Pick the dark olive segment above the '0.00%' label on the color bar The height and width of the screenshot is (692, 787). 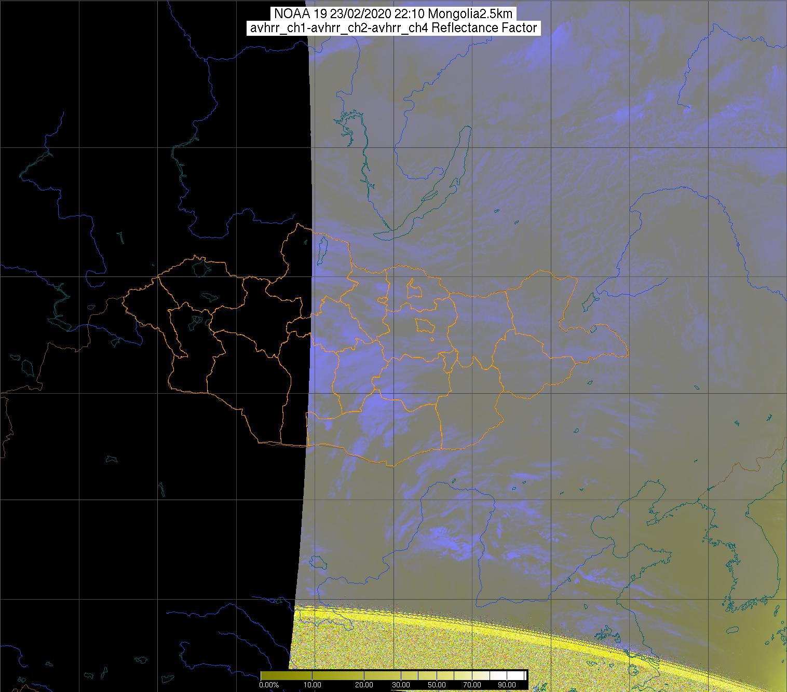tap(287, 675)
